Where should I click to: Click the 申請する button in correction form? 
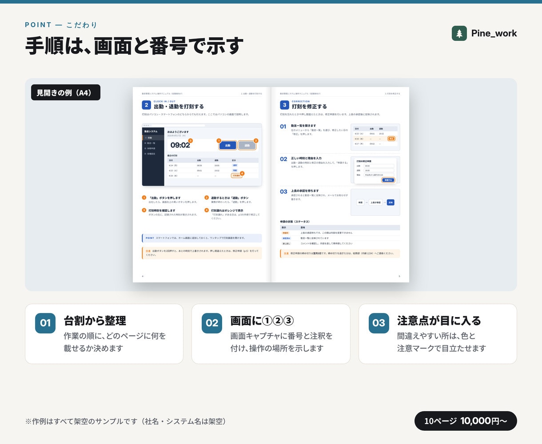tap(388, 180)
